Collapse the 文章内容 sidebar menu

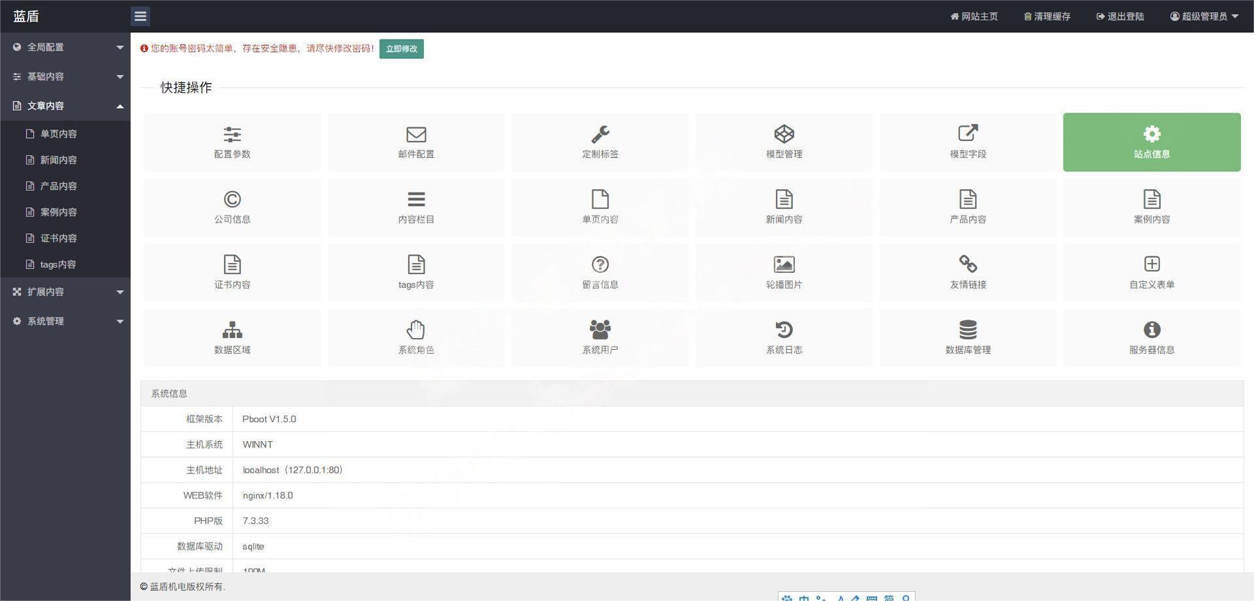pyautogui.click(x=65, y=106)
